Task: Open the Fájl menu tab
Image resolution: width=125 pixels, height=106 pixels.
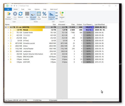Action: 8,9
